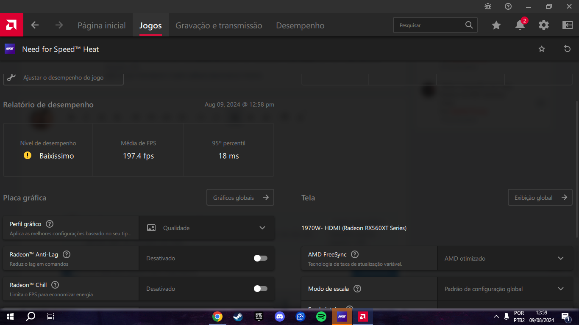Image resolution: width=579 pixels, height=325 pixels.
Task: Click the microphone tray icon
Action: [x=506, y=317]
